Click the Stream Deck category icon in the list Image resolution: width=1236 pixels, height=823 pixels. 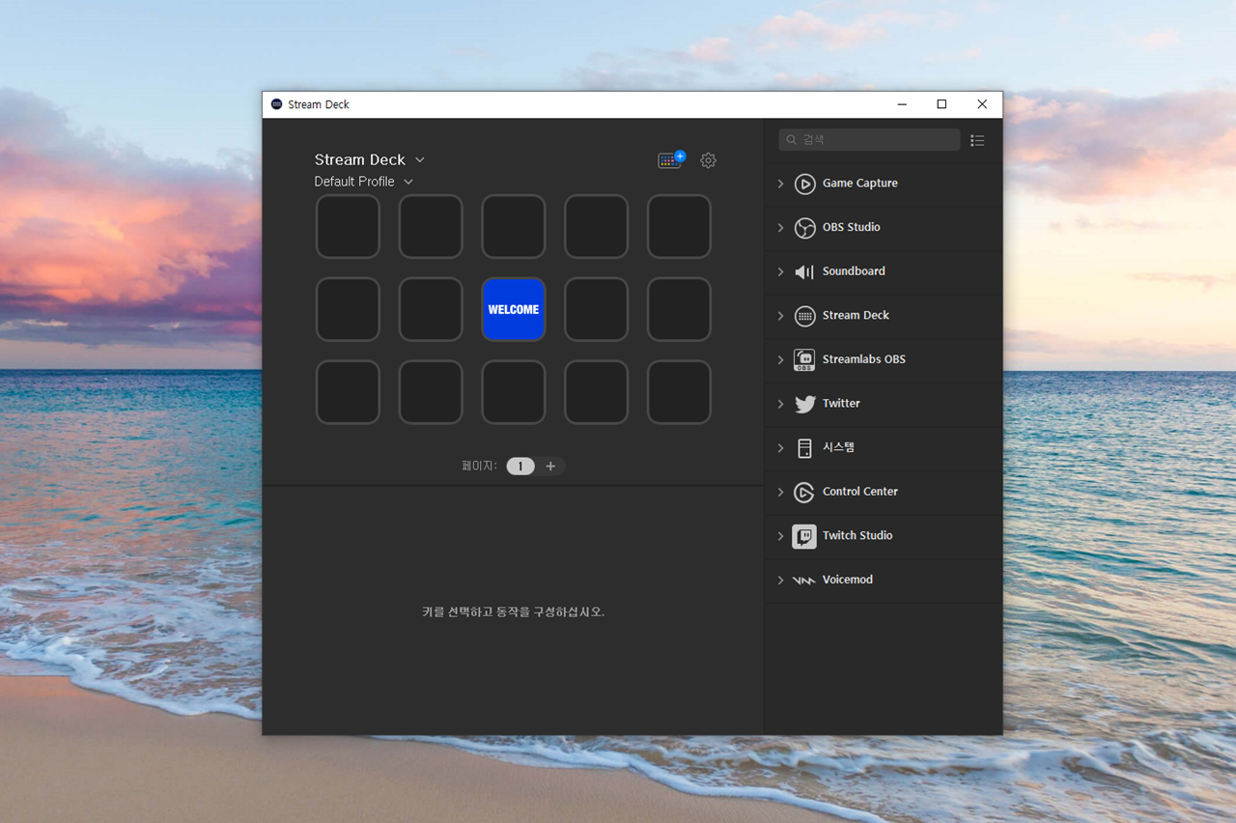point(804,316)
